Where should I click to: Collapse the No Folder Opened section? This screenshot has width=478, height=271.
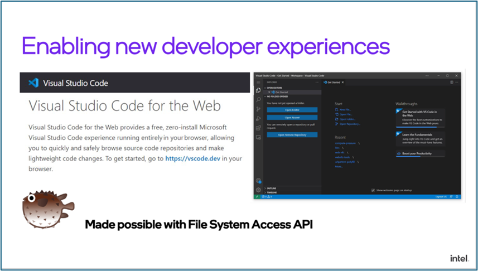(293, 96)
